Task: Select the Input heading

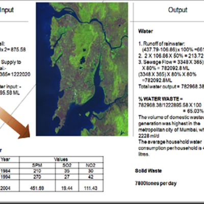Action: (7, 10)
